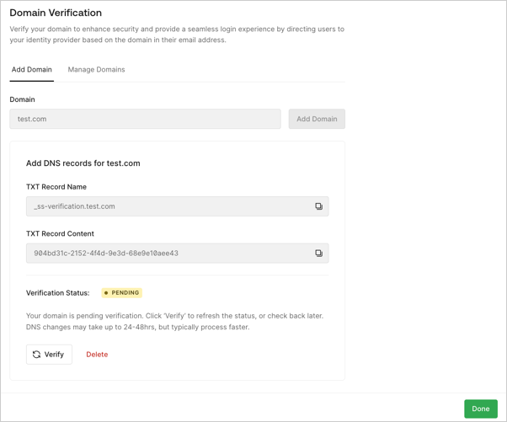The image size is (507, 422).
Task: Copy the TXT Record Content value
Action: tap(318, 254)
